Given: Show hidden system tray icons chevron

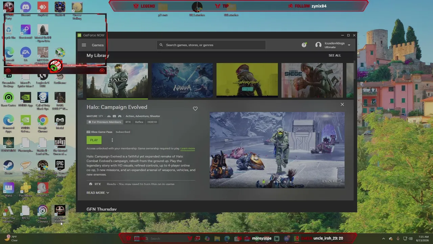Looking at the screenshot, I should pyautogui.click(x=383, y=239).
